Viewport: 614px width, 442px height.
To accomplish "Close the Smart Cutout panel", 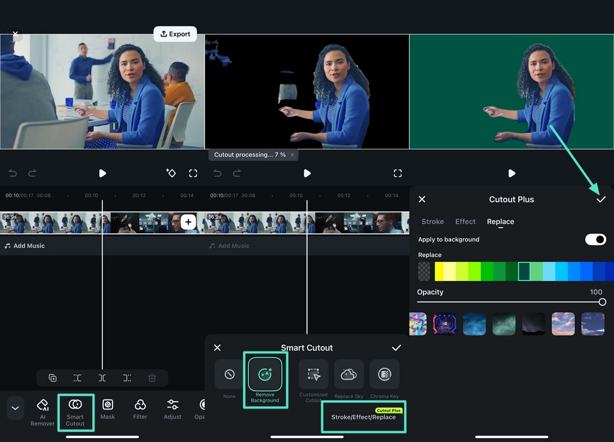I will [217, 348].
